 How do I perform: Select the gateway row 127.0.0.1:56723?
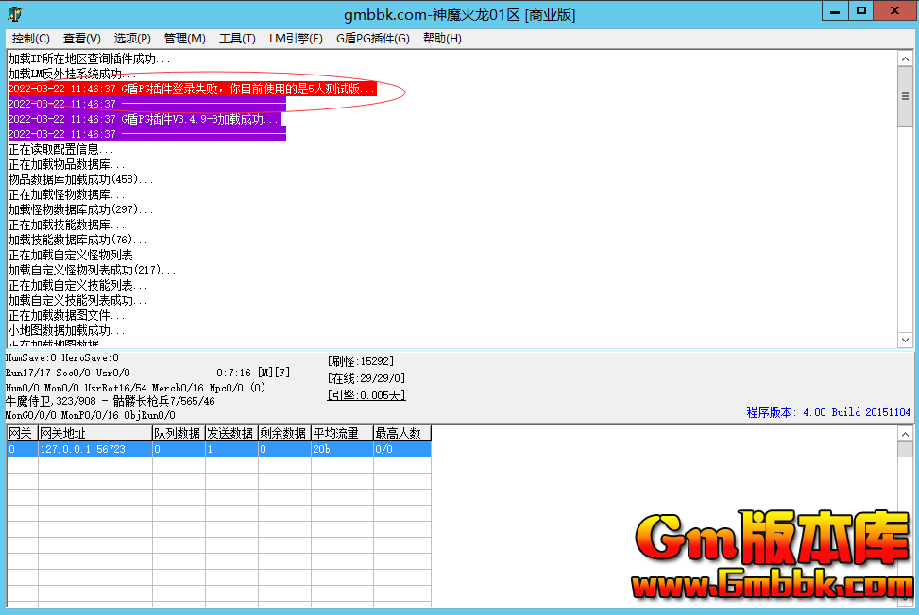94,450
